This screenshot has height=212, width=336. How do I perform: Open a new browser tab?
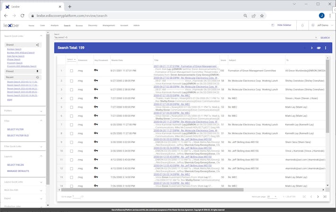(70, 7)
